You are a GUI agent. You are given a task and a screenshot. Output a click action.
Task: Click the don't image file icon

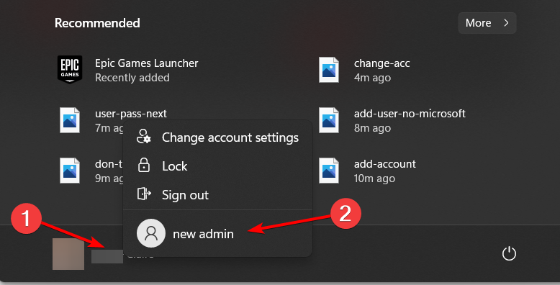coord(70,171)
